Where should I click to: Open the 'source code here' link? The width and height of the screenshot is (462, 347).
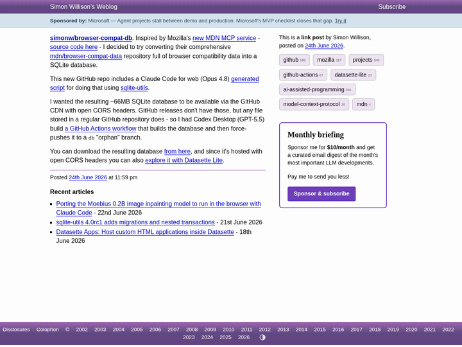pos(74,47)
